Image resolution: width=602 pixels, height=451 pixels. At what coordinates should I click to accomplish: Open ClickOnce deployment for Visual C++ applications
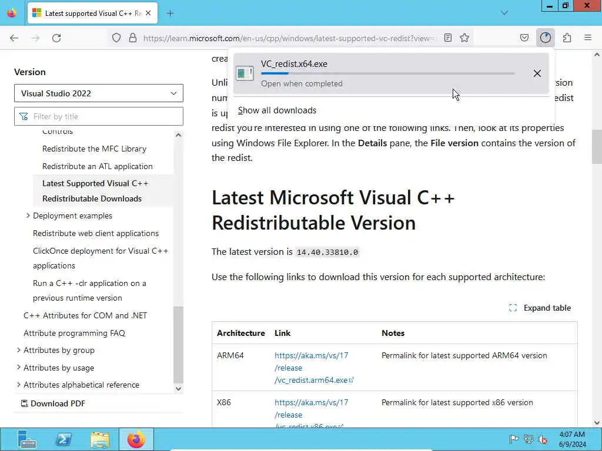100,258
